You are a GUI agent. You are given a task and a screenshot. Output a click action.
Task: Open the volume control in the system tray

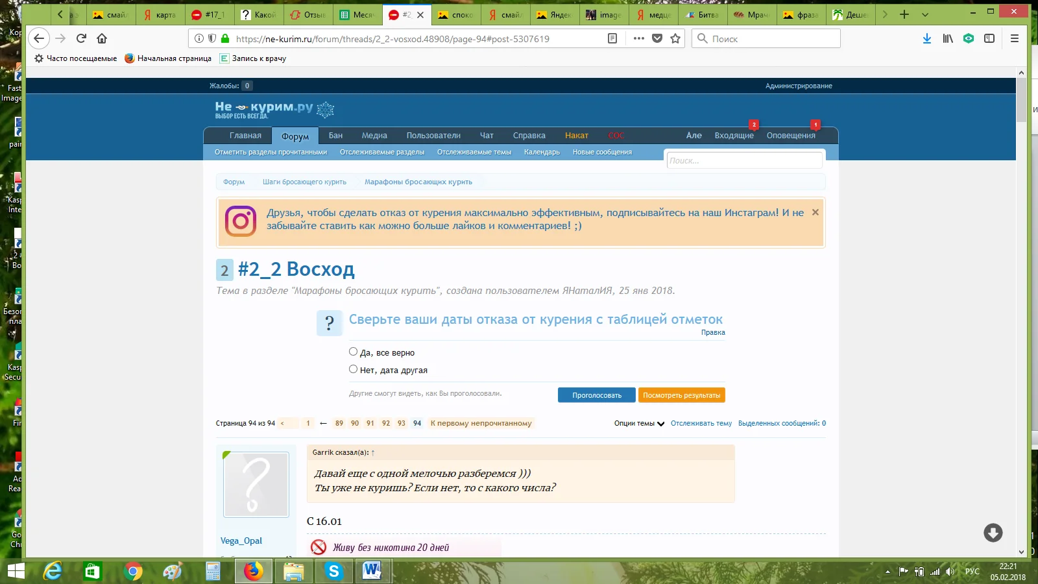tap(950, 572)
